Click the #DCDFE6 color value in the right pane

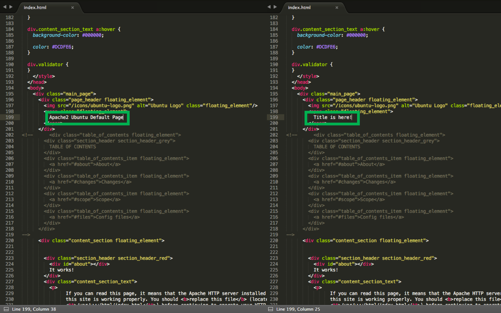pos(326,47)
